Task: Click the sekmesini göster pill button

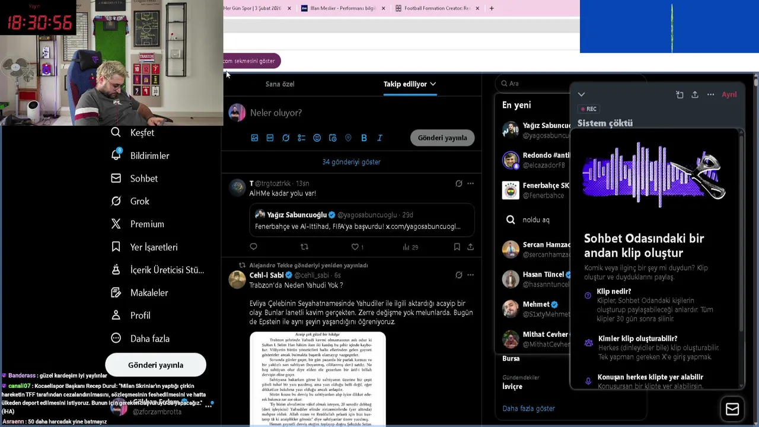Action: click(251, 61)
